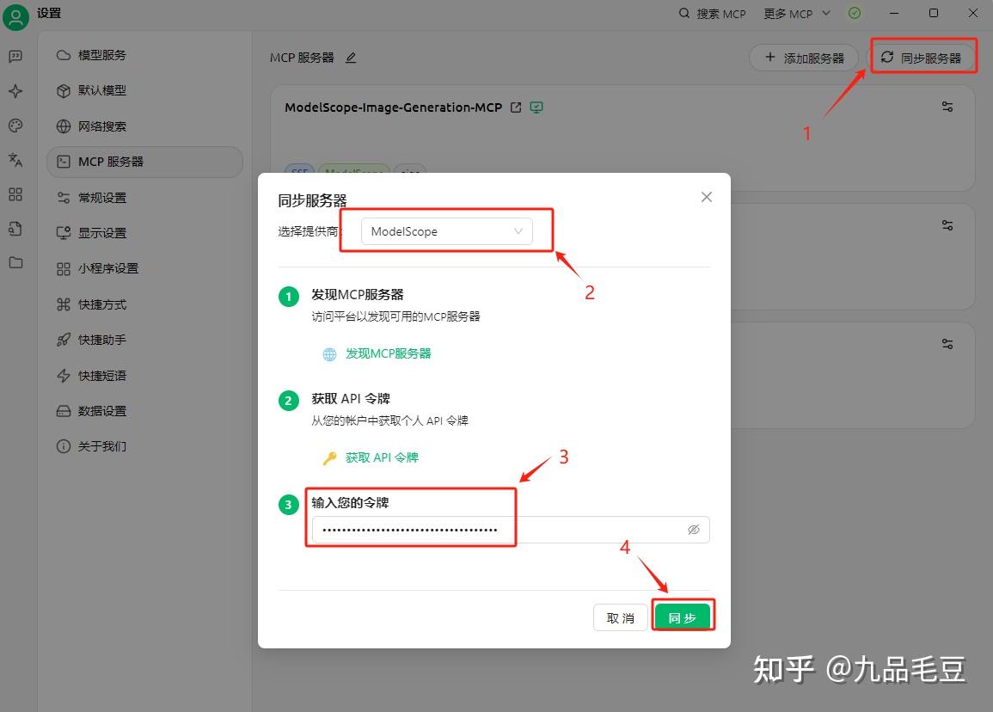The width and height of the screenshot is (993, 712).
Task: Click the mini-apps grid icon in the leftmost sidebar
Action: point(15,194)
